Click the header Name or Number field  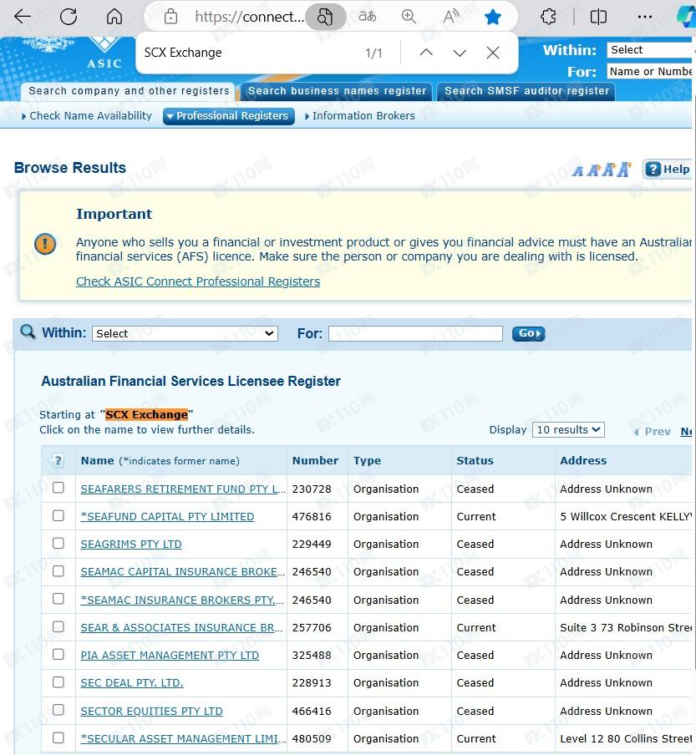pos(650,71)
